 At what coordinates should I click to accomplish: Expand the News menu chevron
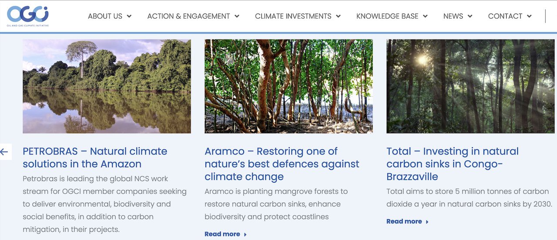(x=470, y=16)
